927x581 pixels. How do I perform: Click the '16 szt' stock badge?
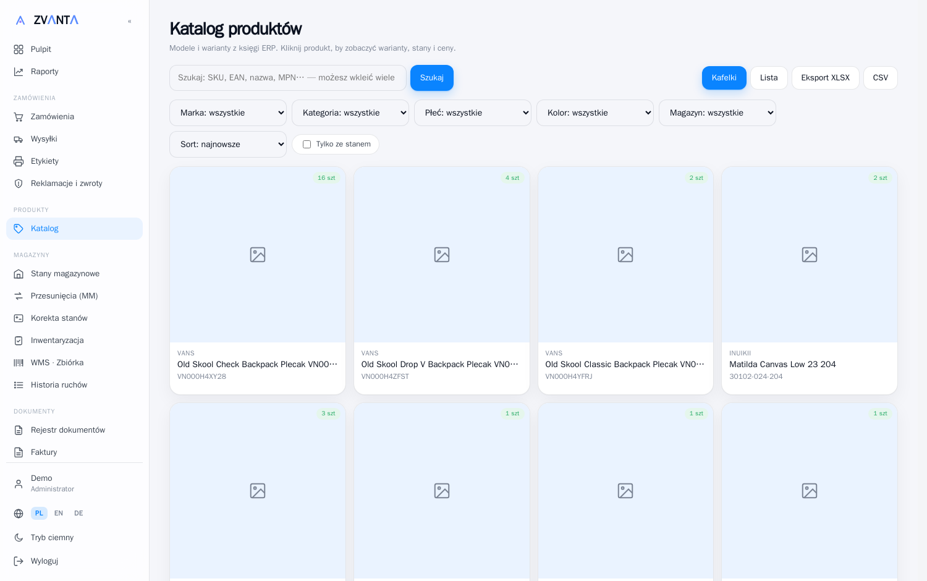(x=326, y=178)
